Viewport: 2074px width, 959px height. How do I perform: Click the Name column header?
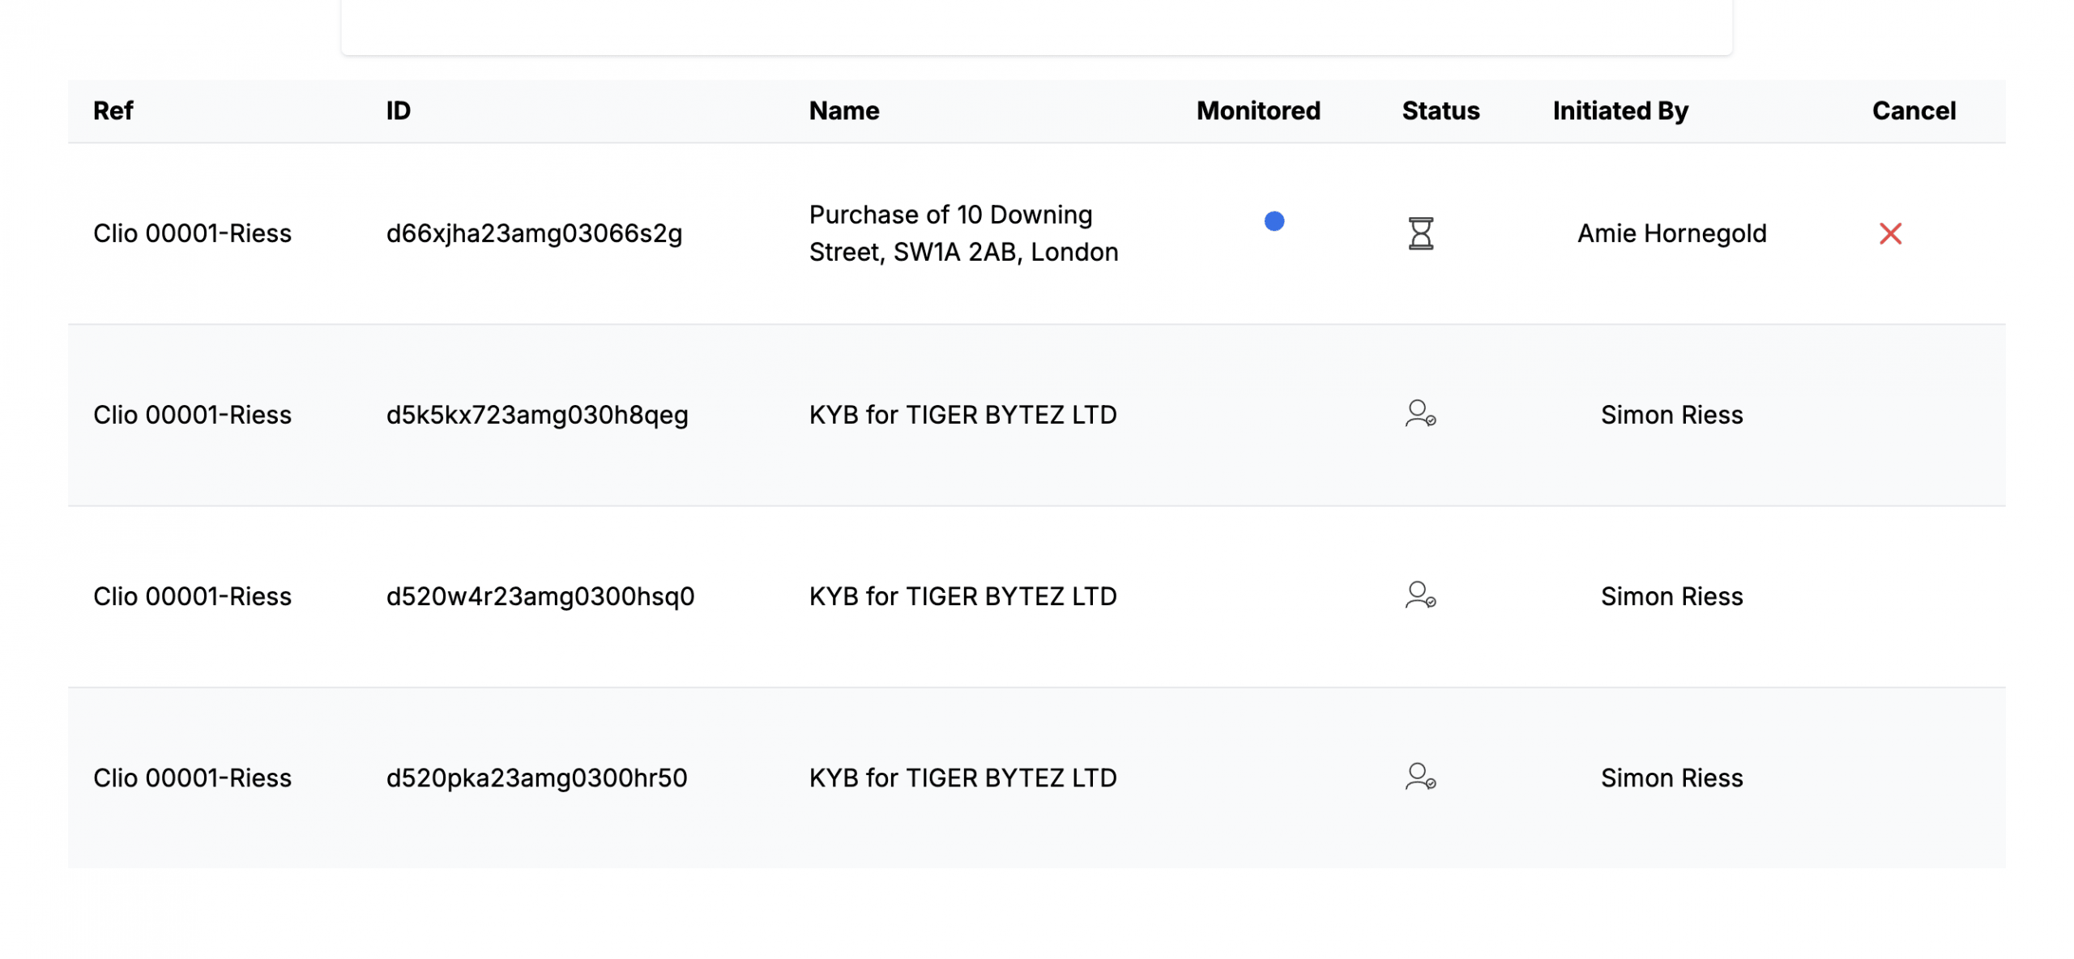[x=843, y=110]
